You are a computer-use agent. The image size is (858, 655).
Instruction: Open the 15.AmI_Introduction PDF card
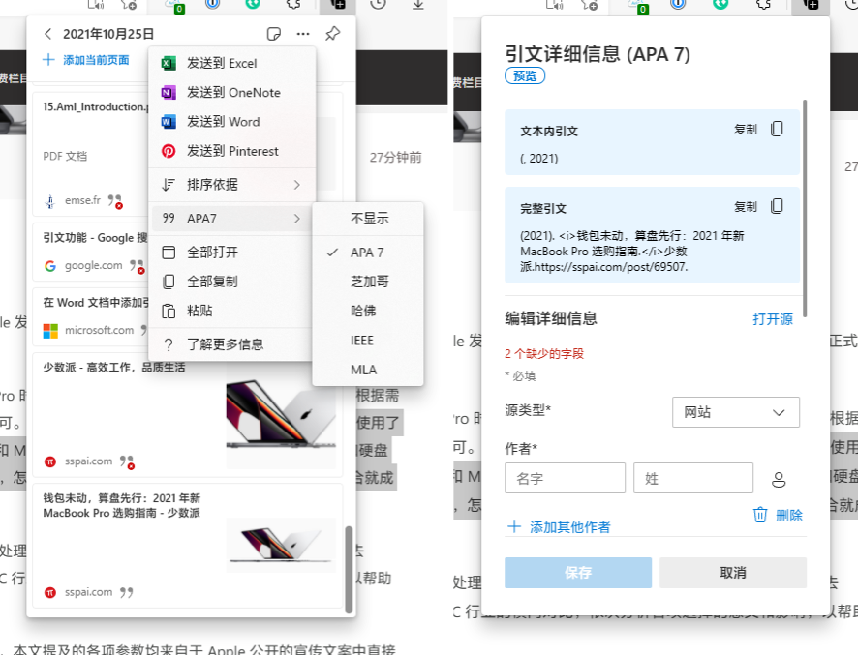90,154
